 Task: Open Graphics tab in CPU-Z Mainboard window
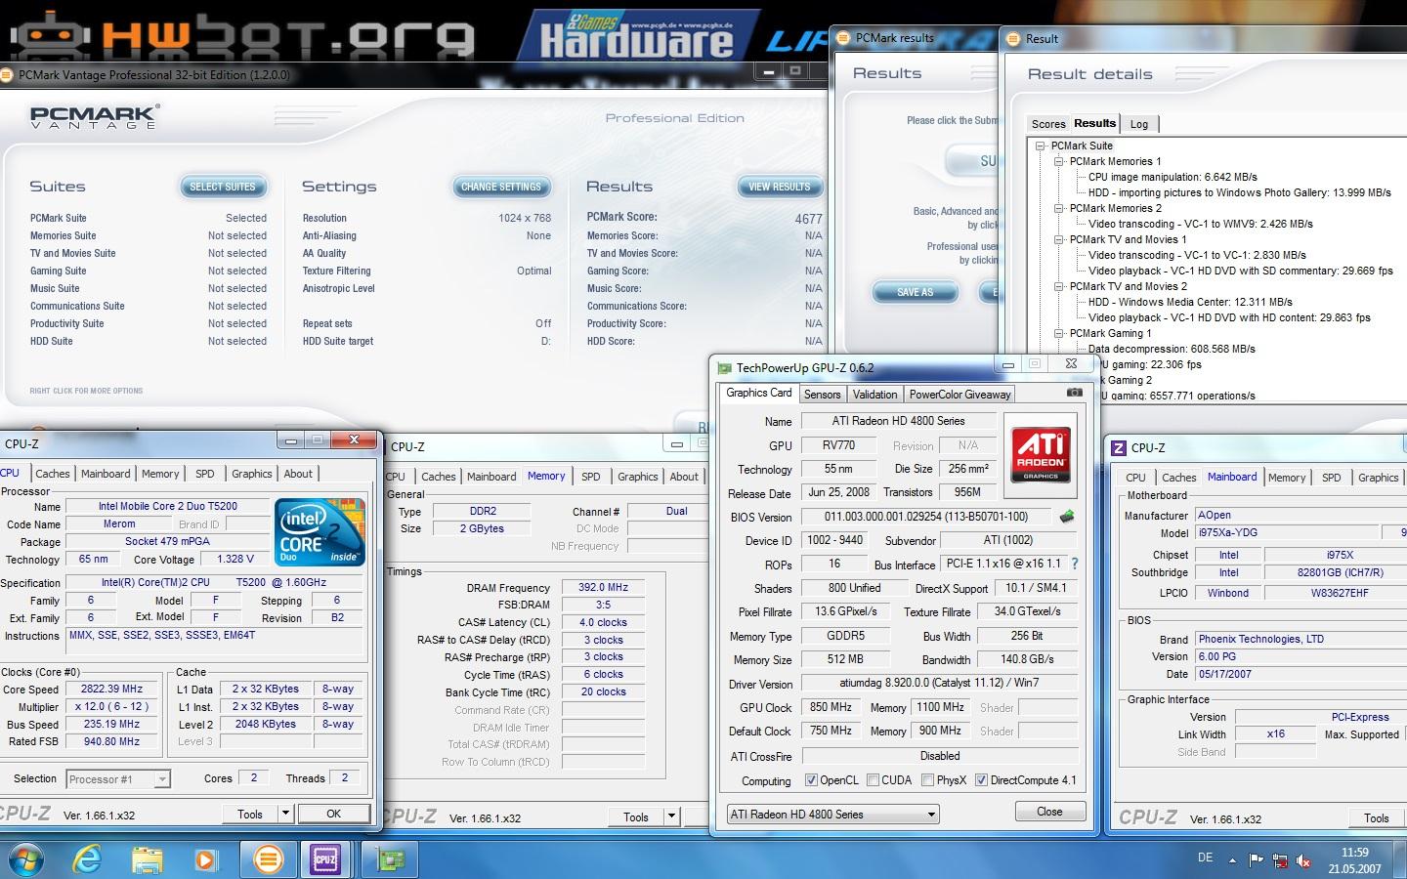(1378, 478)
